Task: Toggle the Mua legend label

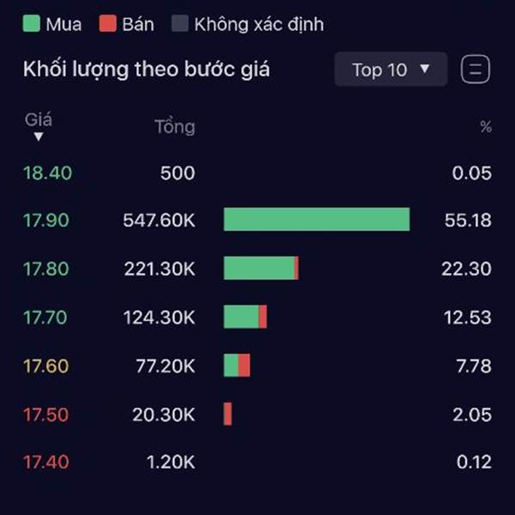Action: pyautogui.click(x=64, y=24)
